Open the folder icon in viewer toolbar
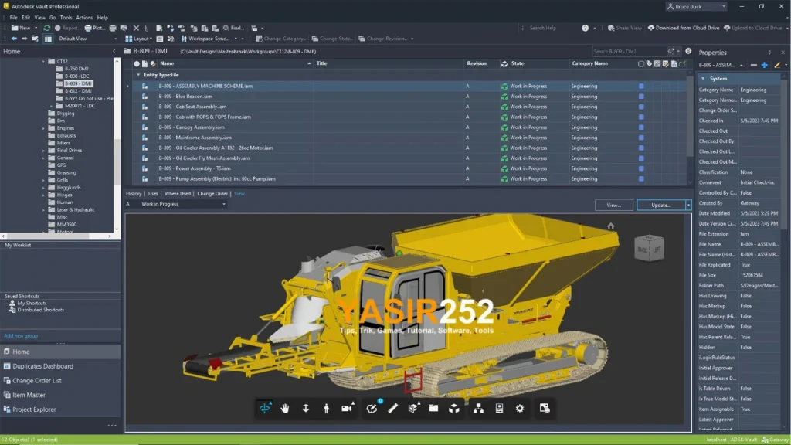 434,408
